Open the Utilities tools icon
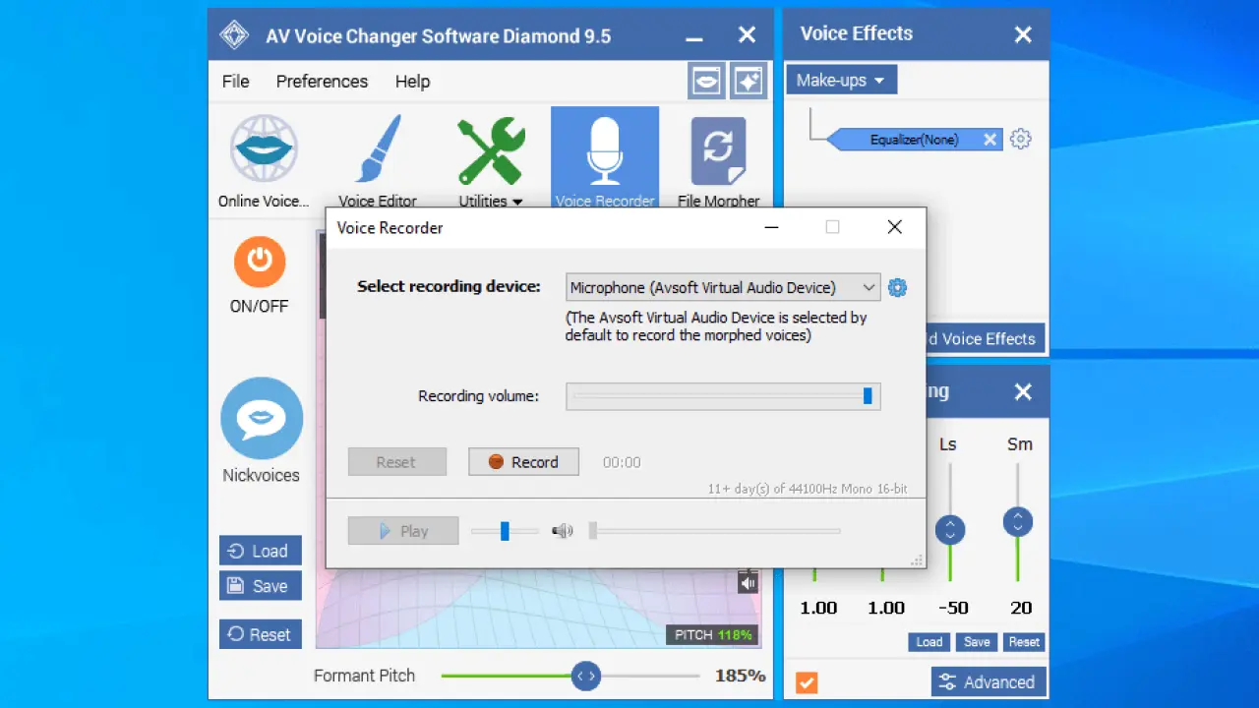The width and height of the screenshot is (1259, 708). [x=490, y=149]
